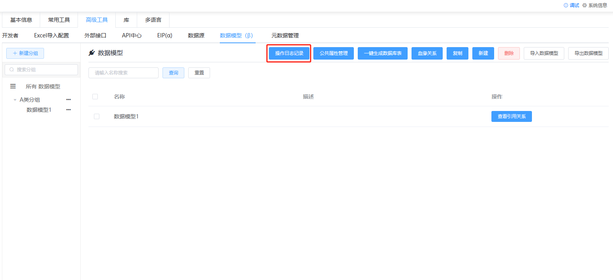Open the 元数据管理 sub-tab
Viewport: 613px width, 280px height.
coord(285,35)
